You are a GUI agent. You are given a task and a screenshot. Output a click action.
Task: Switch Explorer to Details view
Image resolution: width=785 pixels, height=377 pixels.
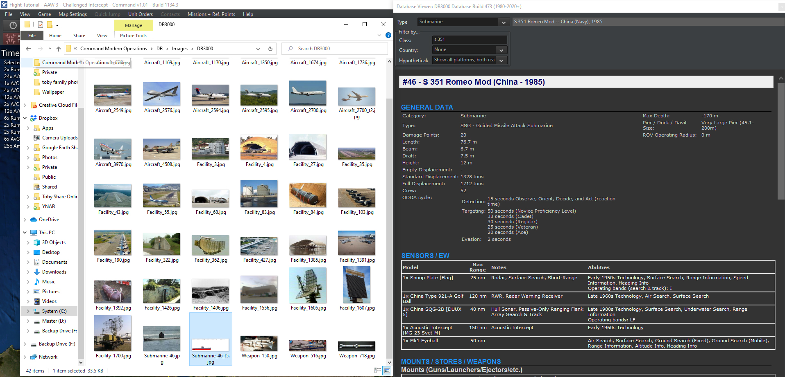tap(378, 370)
